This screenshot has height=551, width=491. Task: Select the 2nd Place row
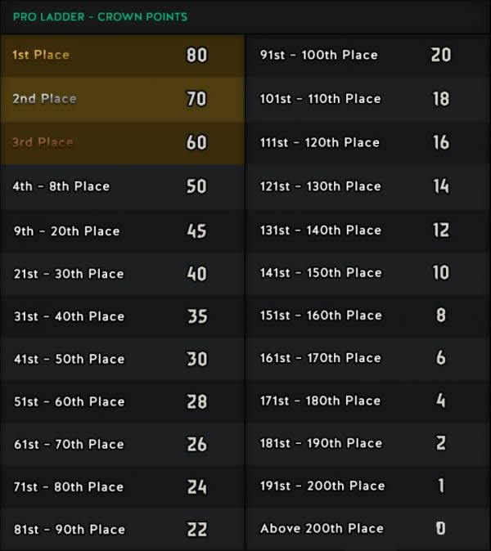(x=123, y=99)
